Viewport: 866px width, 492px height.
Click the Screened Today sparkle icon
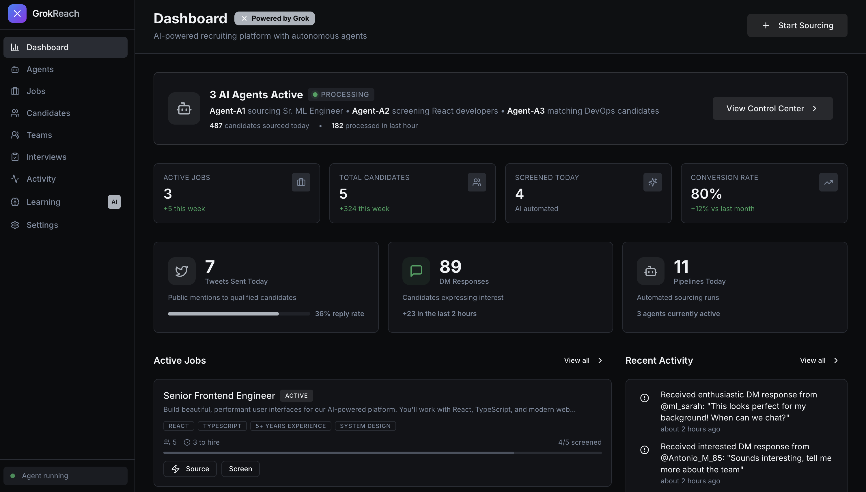pos(652,183)
